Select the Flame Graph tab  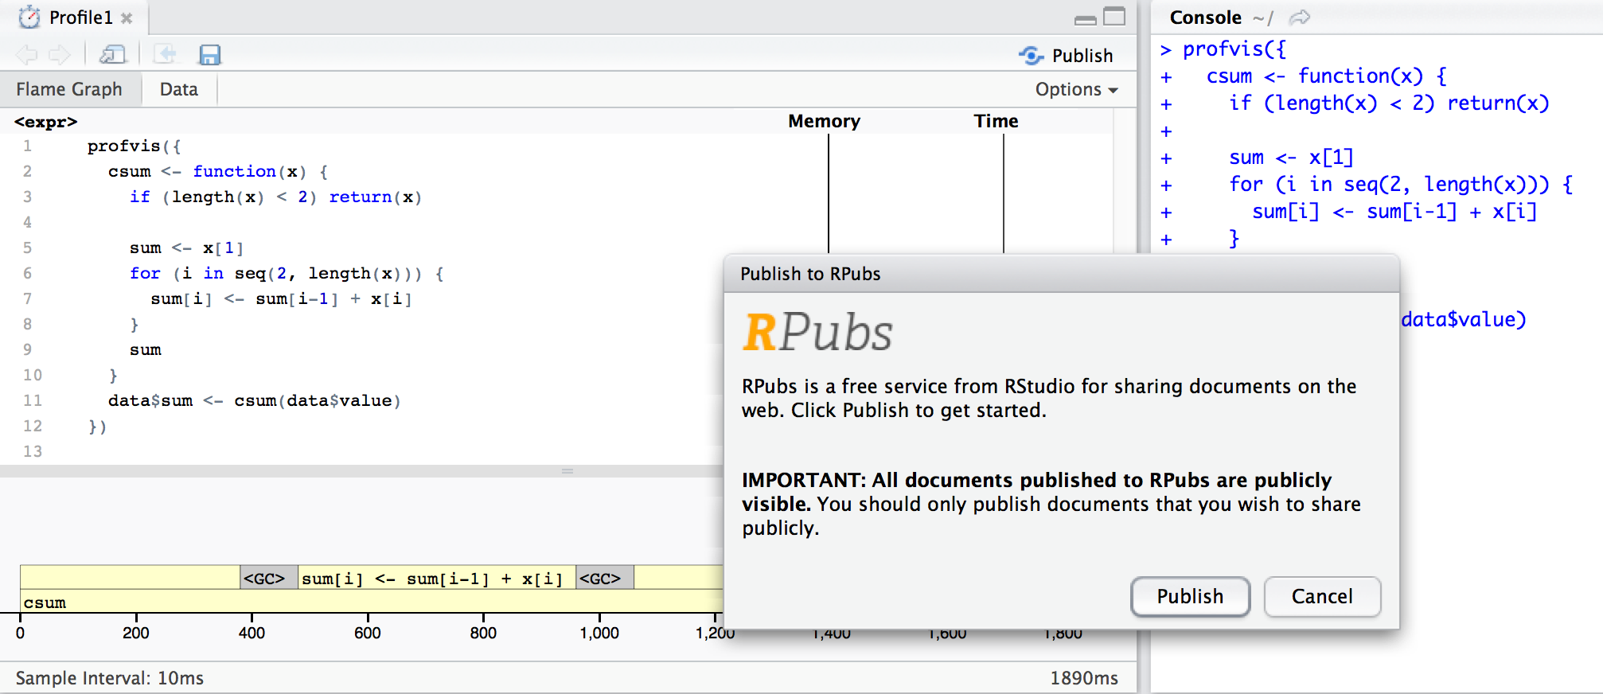tap(69, 89)
